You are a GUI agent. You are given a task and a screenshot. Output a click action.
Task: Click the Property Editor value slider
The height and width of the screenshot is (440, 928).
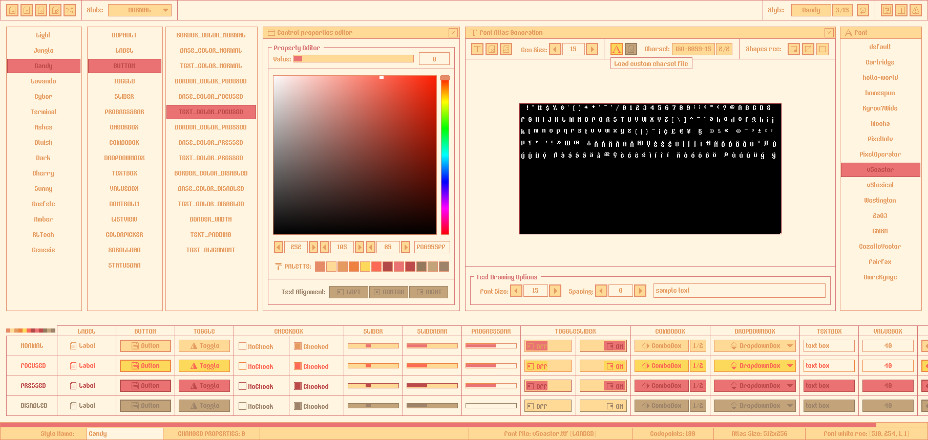353,59
